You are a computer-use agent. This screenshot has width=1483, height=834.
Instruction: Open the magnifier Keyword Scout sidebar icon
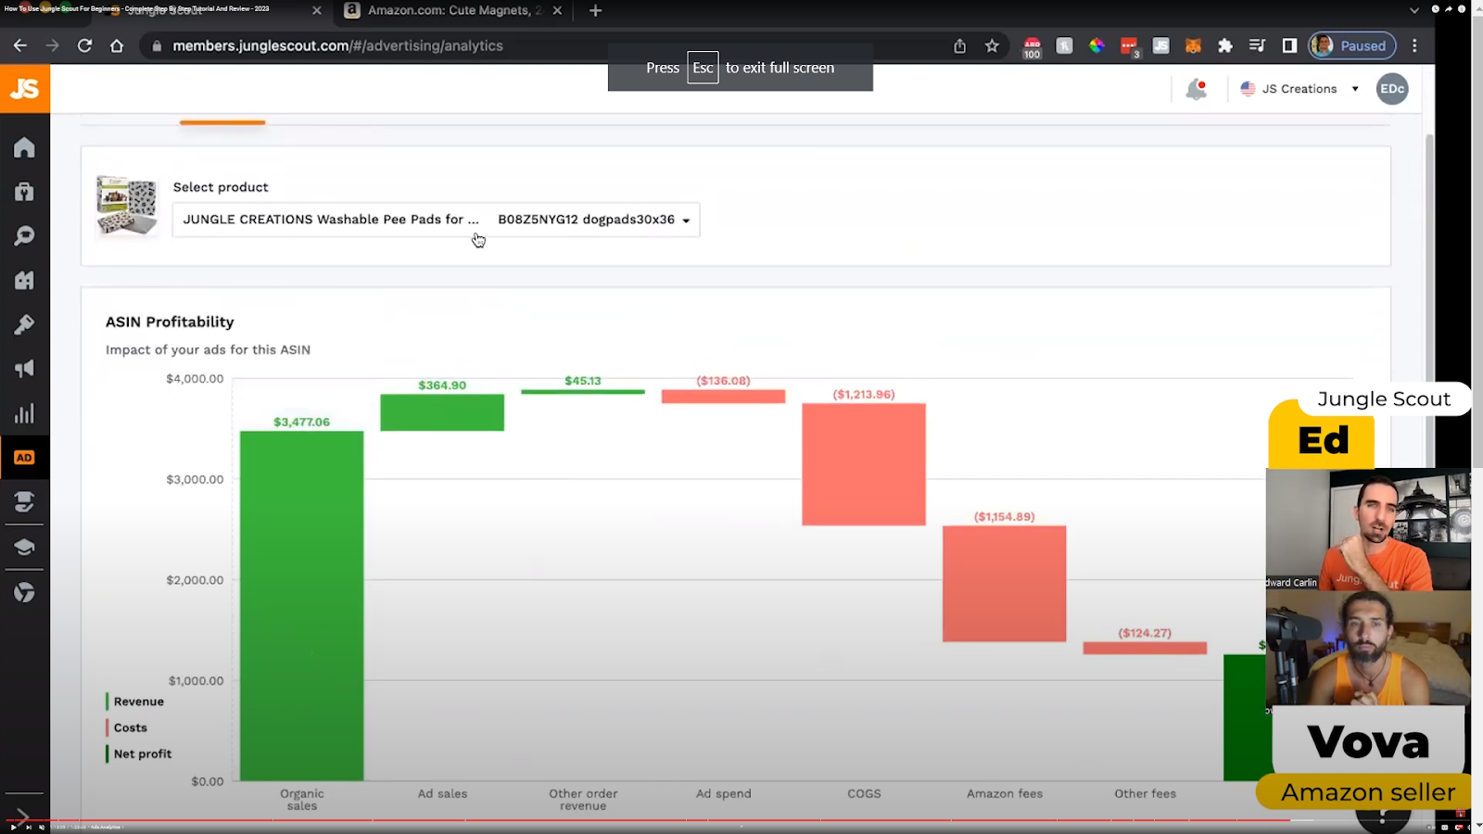click(24, 236)
